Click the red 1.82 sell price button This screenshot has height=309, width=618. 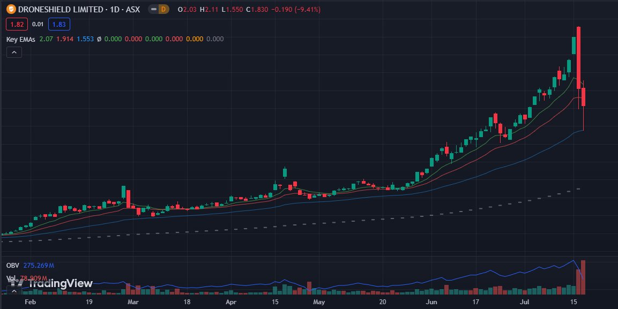[x=17, y=25]
